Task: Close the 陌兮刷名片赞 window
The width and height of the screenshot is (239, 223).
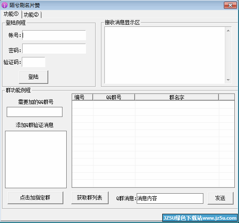Action: [230, 5]
